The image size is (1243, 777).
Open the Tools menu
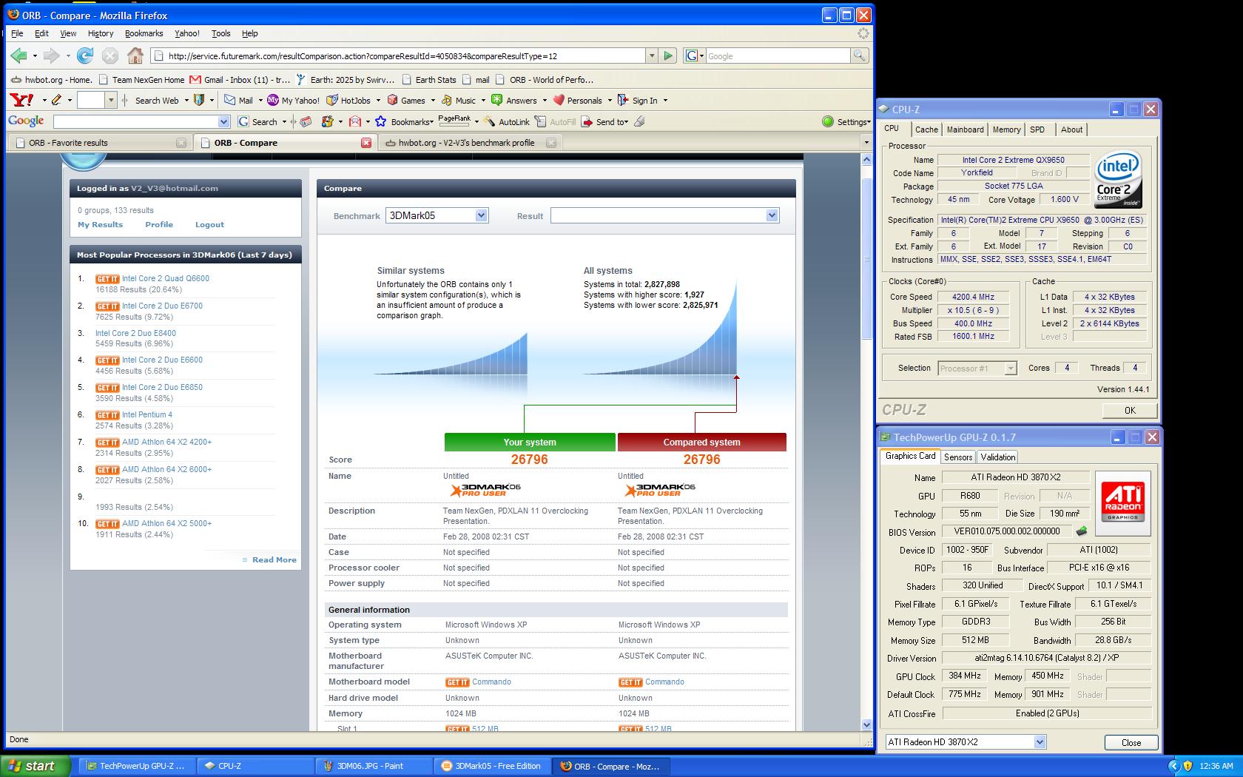(x=220, y=33)
